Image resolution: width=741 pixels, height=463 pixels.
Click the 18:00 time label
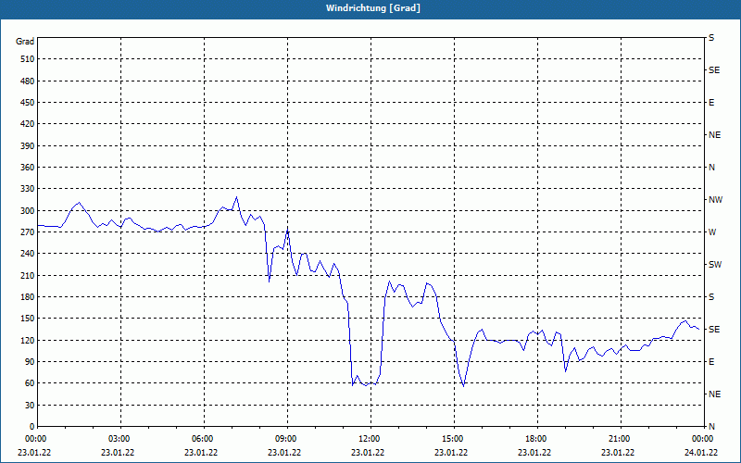tap(535, 439)
